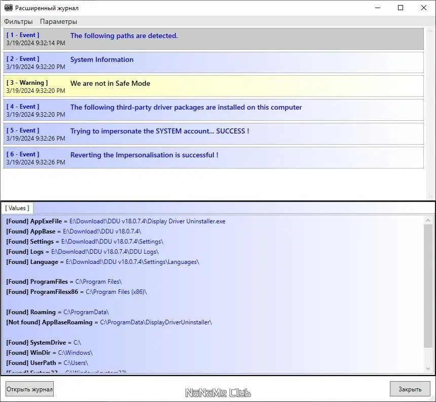
Task: Open the Параметры menu
Action: click(58, 21)
